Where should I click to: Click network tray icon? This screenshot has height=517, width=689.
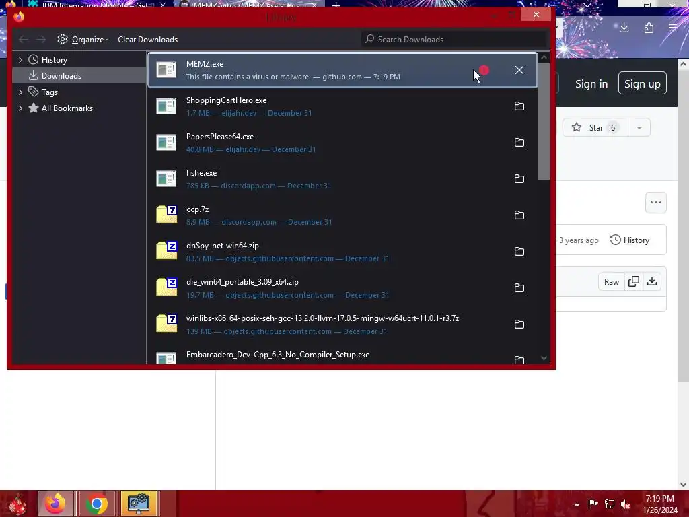(x=610, y=504)
